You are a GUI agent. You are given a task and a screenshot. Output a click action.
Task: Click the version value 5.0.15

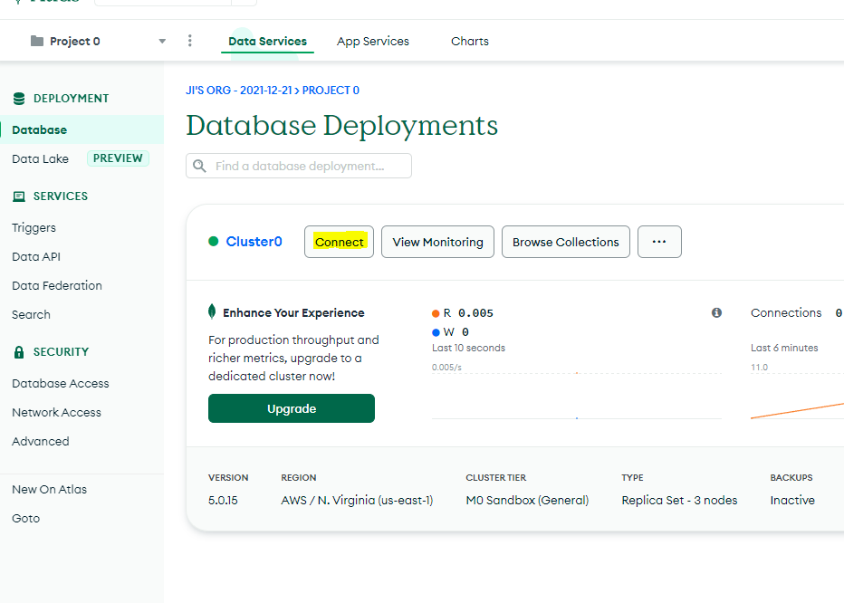pos(223,500)
